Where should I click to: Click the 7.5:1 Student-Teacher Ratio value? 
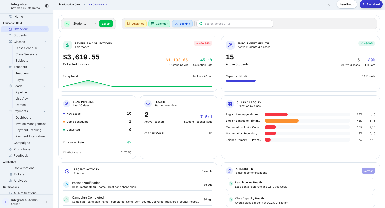click(206, 117)
